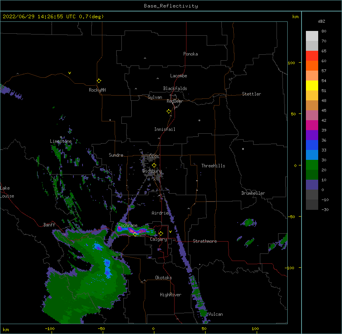Click the asterisk marker above Limestone label
Image resolution: width=342 pixels, height=334 pixels.
[61, 137]
